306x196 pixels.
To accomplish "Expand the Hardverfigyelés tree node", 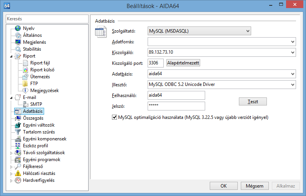I will click(x=12, y=181).
